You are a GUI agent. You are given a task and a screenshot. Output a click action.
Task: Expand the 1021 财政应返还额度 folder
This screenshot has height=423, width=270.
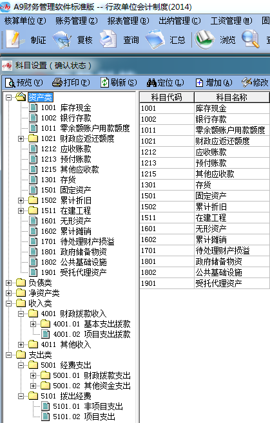pyautogui.click(x=21, y=138)
